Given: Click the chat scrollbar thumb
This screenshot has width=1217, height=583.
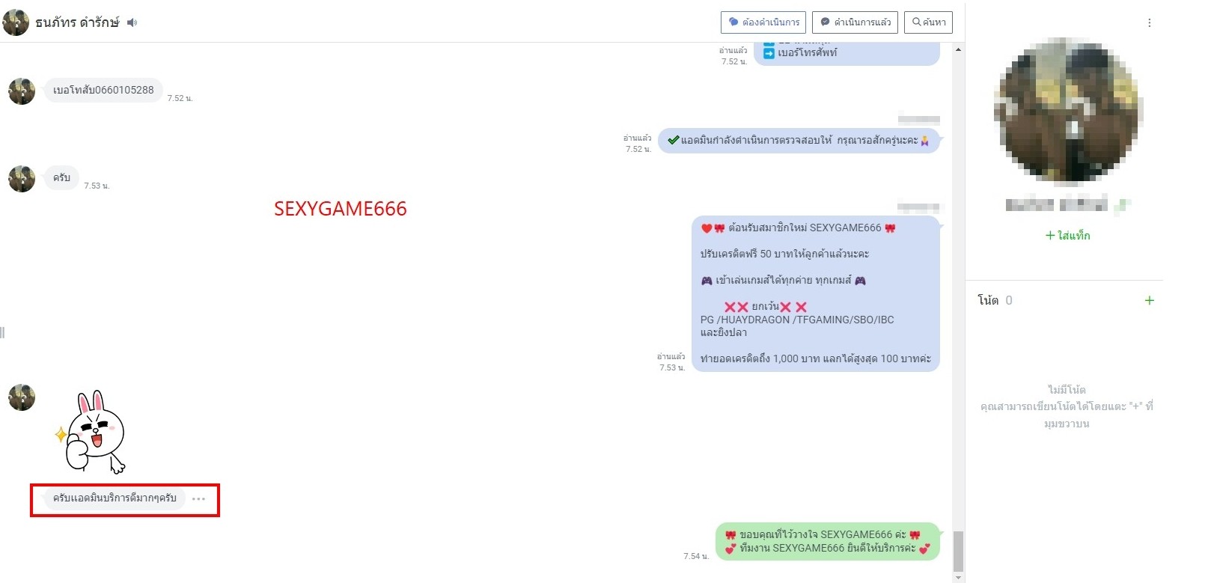Looking at the screenshot, I should (958, 551).
